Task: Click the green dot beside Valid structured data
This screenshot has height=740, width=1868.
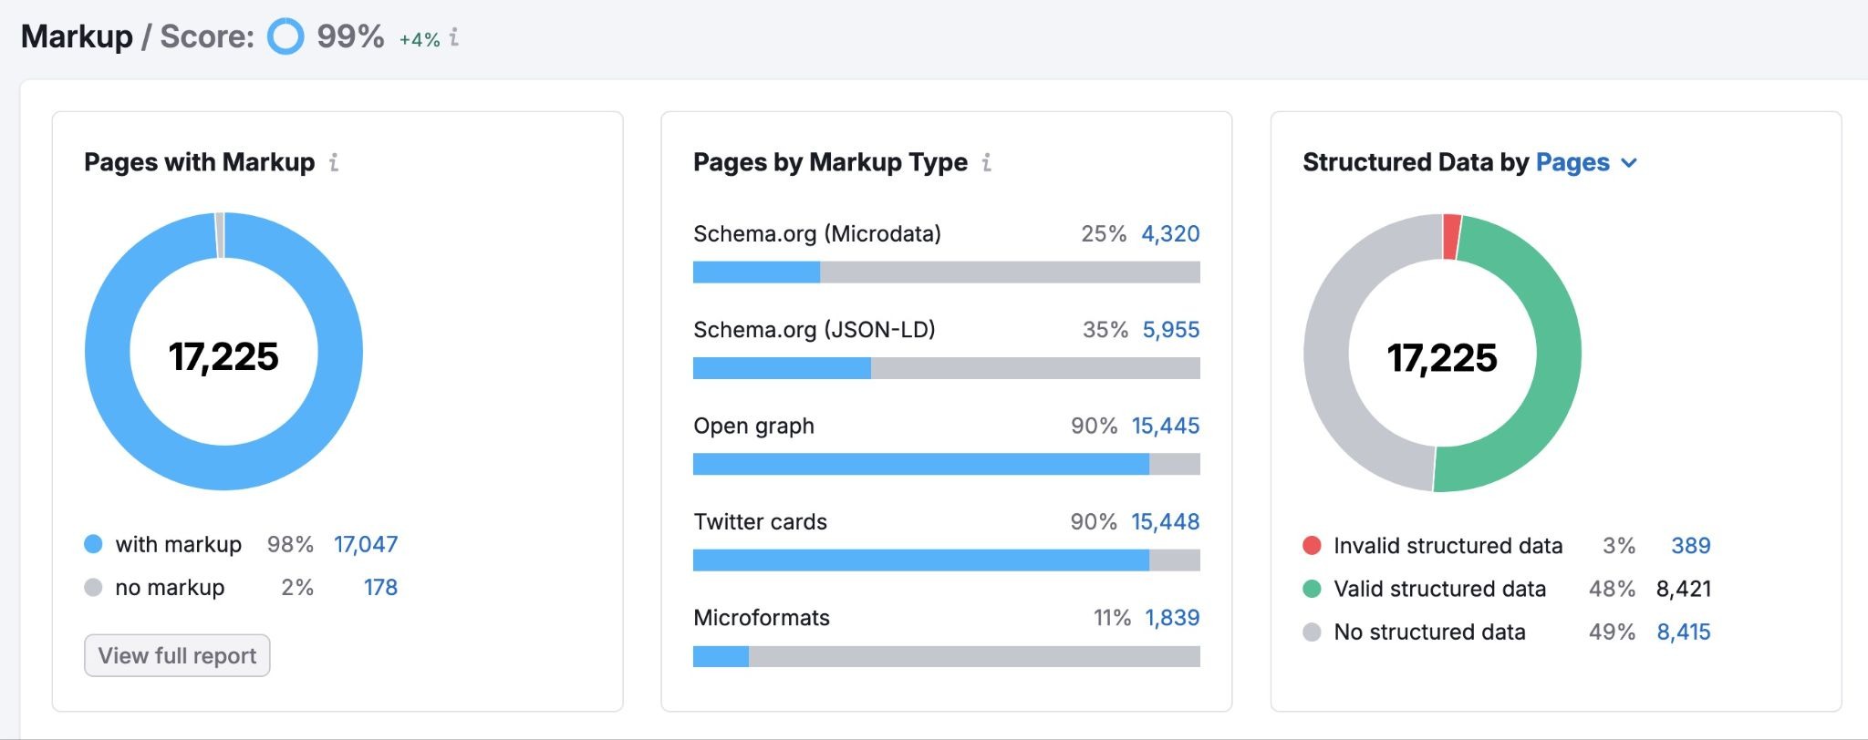Action: click(x=1311, y=588)
